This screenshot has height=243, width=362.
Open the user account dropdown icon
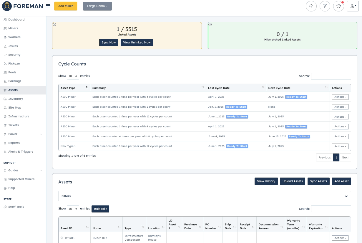(353, 6)
